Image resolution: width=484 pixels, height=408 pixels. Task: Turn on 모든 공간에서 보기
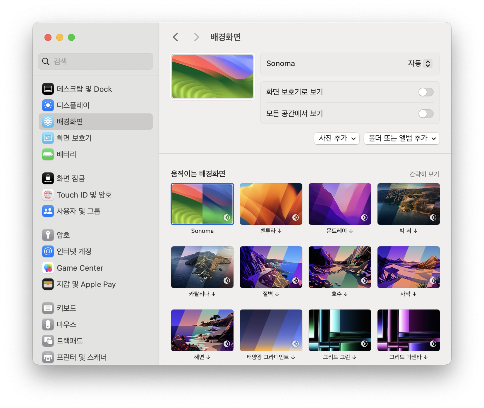pyautogui.click(x=426, y=114)
